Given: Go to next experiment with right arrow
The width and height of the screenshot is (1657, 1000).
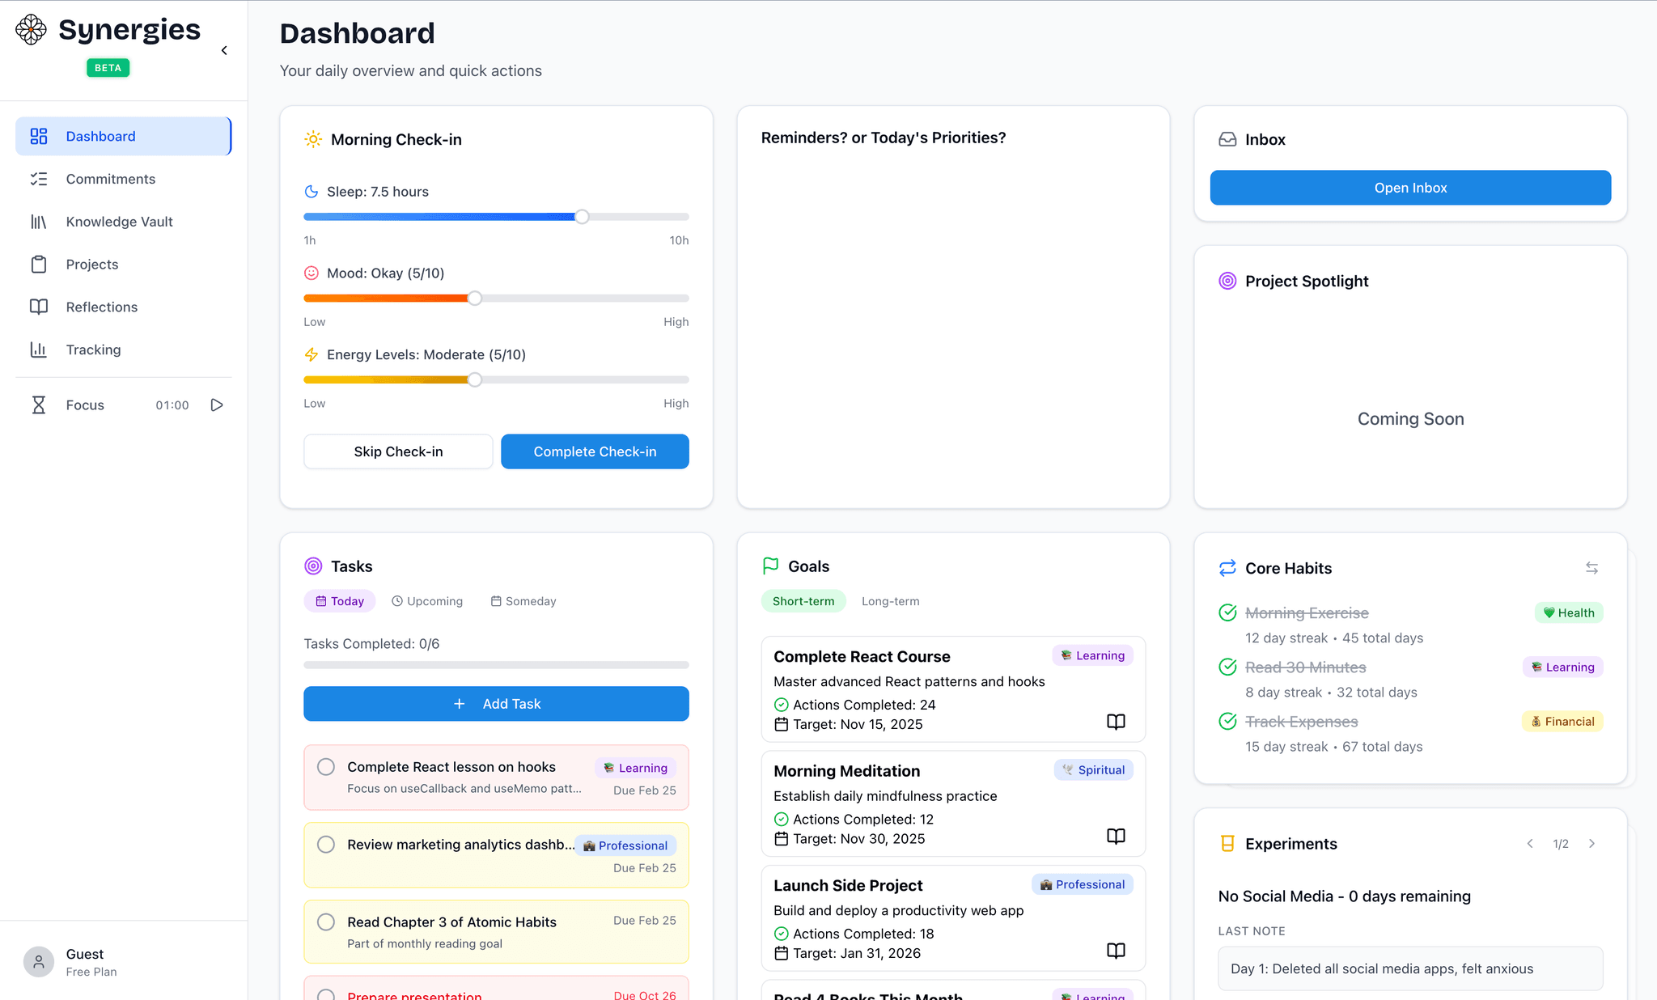Looking at the screenshot, I should [x=1591, y=843].
